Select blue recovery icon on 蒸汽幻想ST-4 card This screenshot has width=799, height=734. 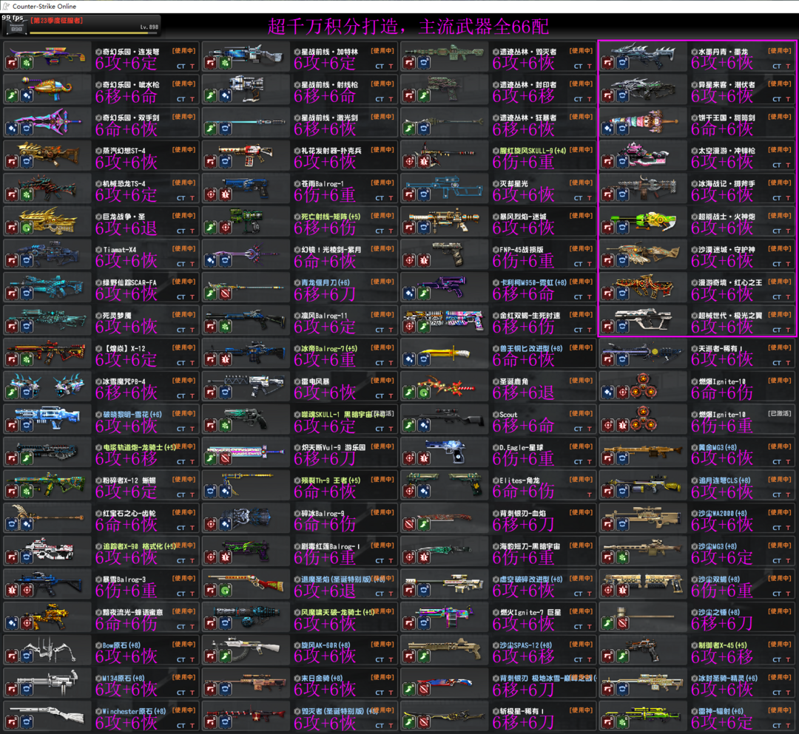coord(27,163)
